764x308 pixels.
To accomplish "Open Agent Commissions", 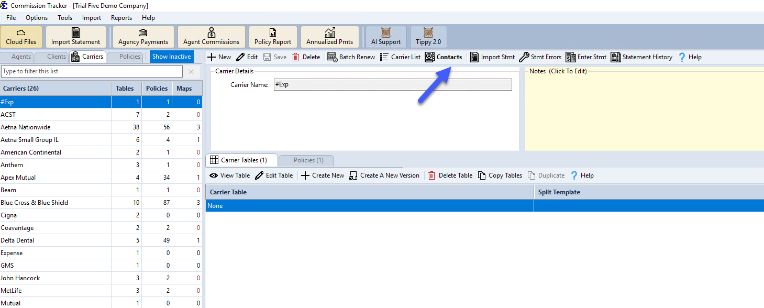I will [212, 37].
